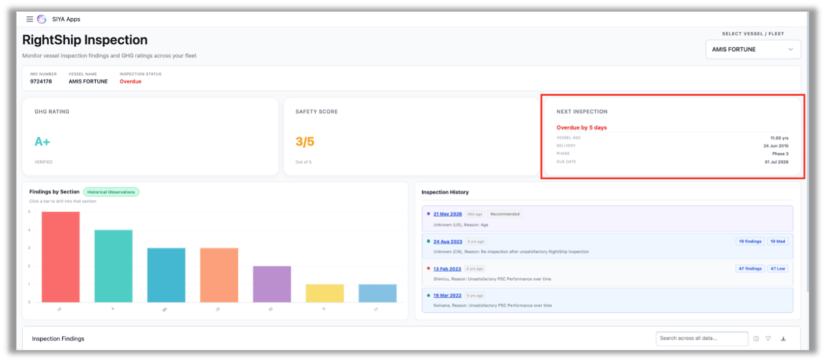Open the 24 Aug 2023 inspection link

coord(448,242)
